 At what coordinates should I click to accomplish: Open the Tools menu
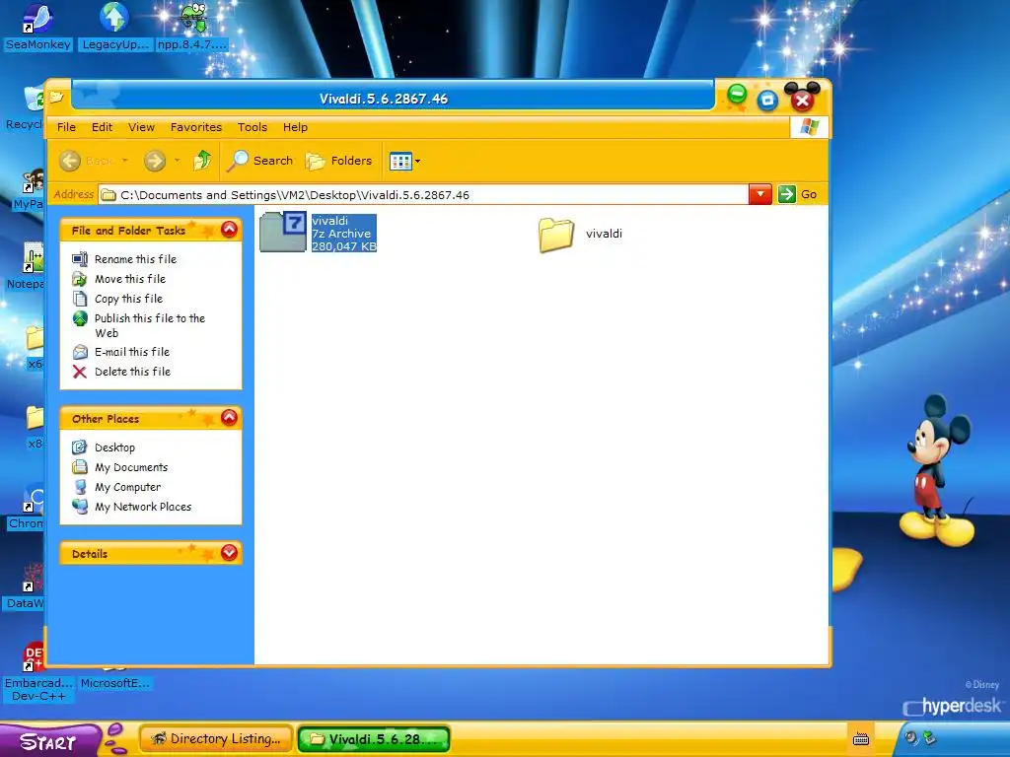tap(252, 127)
